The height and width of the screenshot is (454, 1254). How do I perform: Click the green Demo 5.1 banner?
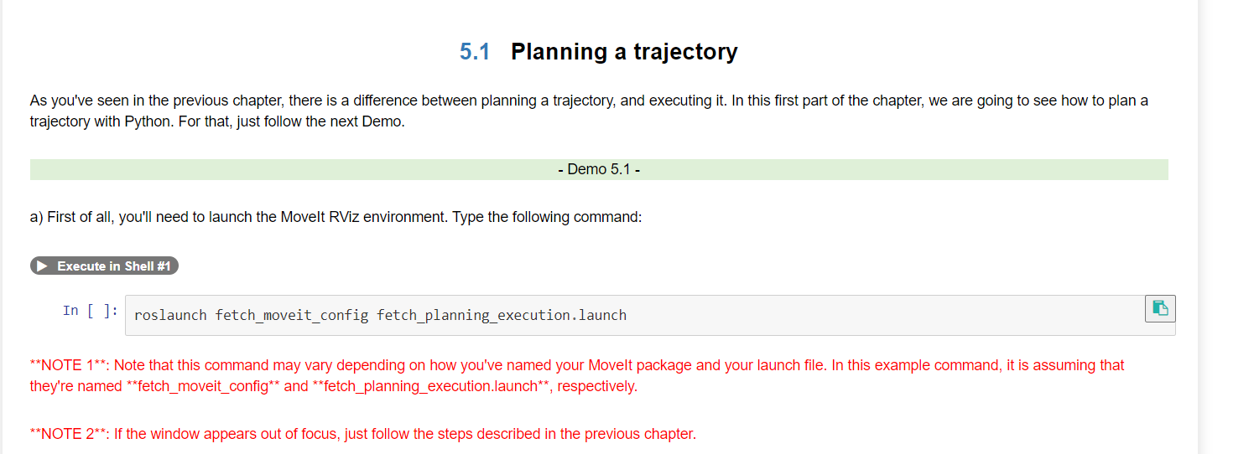click(599, 170)
